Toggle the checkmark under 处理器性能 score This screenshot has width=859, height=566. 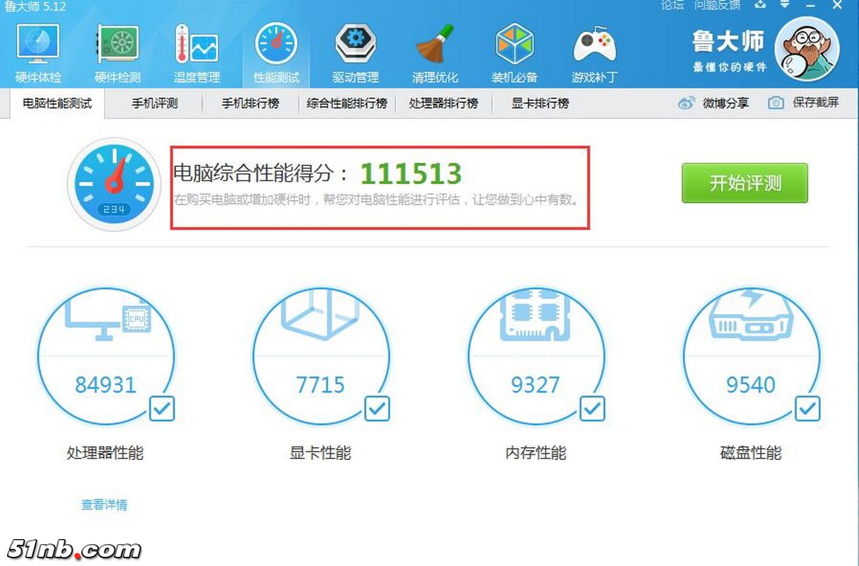162,408
